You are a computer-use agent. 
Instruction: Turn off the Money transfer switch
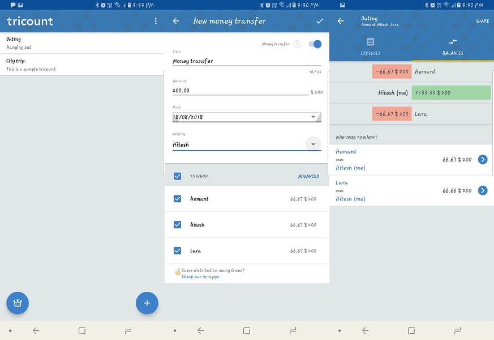(x=315, y=44)
